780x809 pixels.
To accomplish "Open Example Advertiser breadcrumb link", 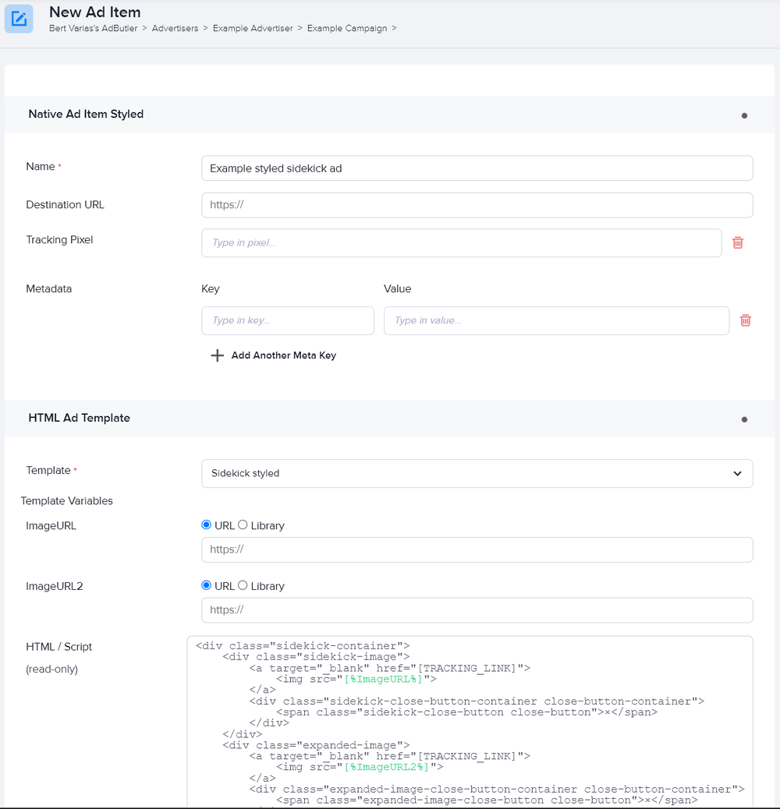I will coord(253,28).
